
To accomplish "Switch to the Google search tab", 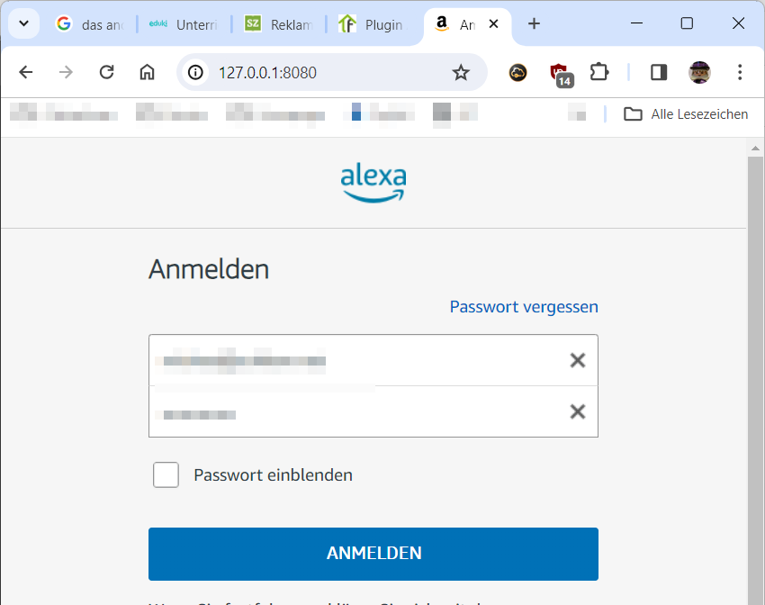I will [90, 24].
